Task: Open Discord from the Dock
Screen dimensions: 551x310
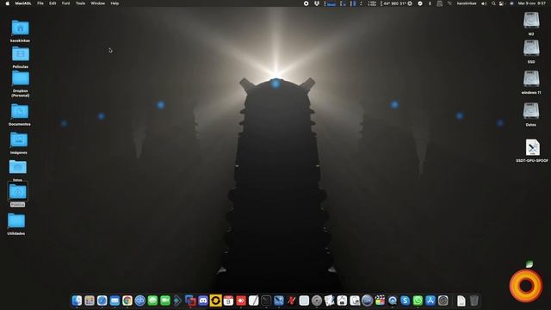Action: pos(203,301)
